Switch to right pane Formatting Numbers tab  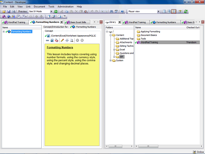(164, 22)
